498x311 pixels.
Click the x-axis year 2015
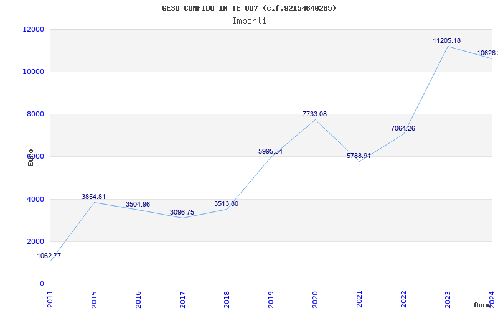point(94,299)
